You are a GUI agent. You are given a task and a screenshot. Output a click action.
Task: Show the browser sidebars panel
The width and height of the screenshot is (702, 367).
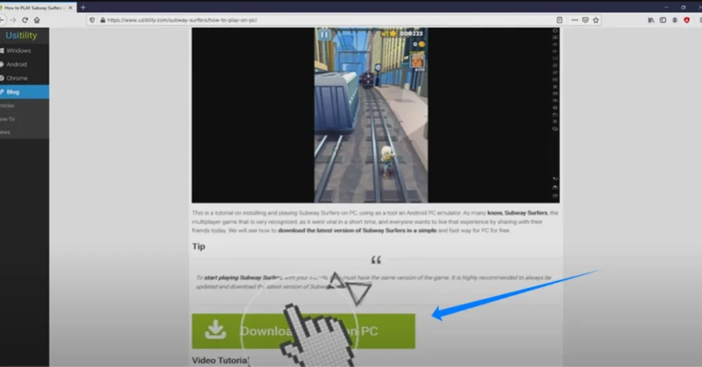coord(663,20)
